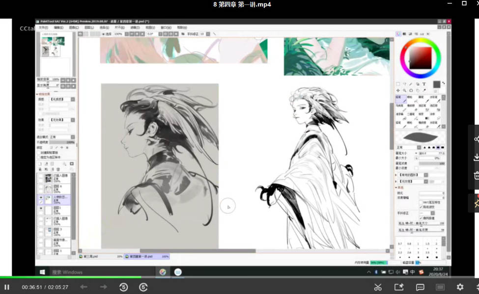Click the Windows search box 搜索 Windows
479x294 pixels.
(x=102, y=272)
